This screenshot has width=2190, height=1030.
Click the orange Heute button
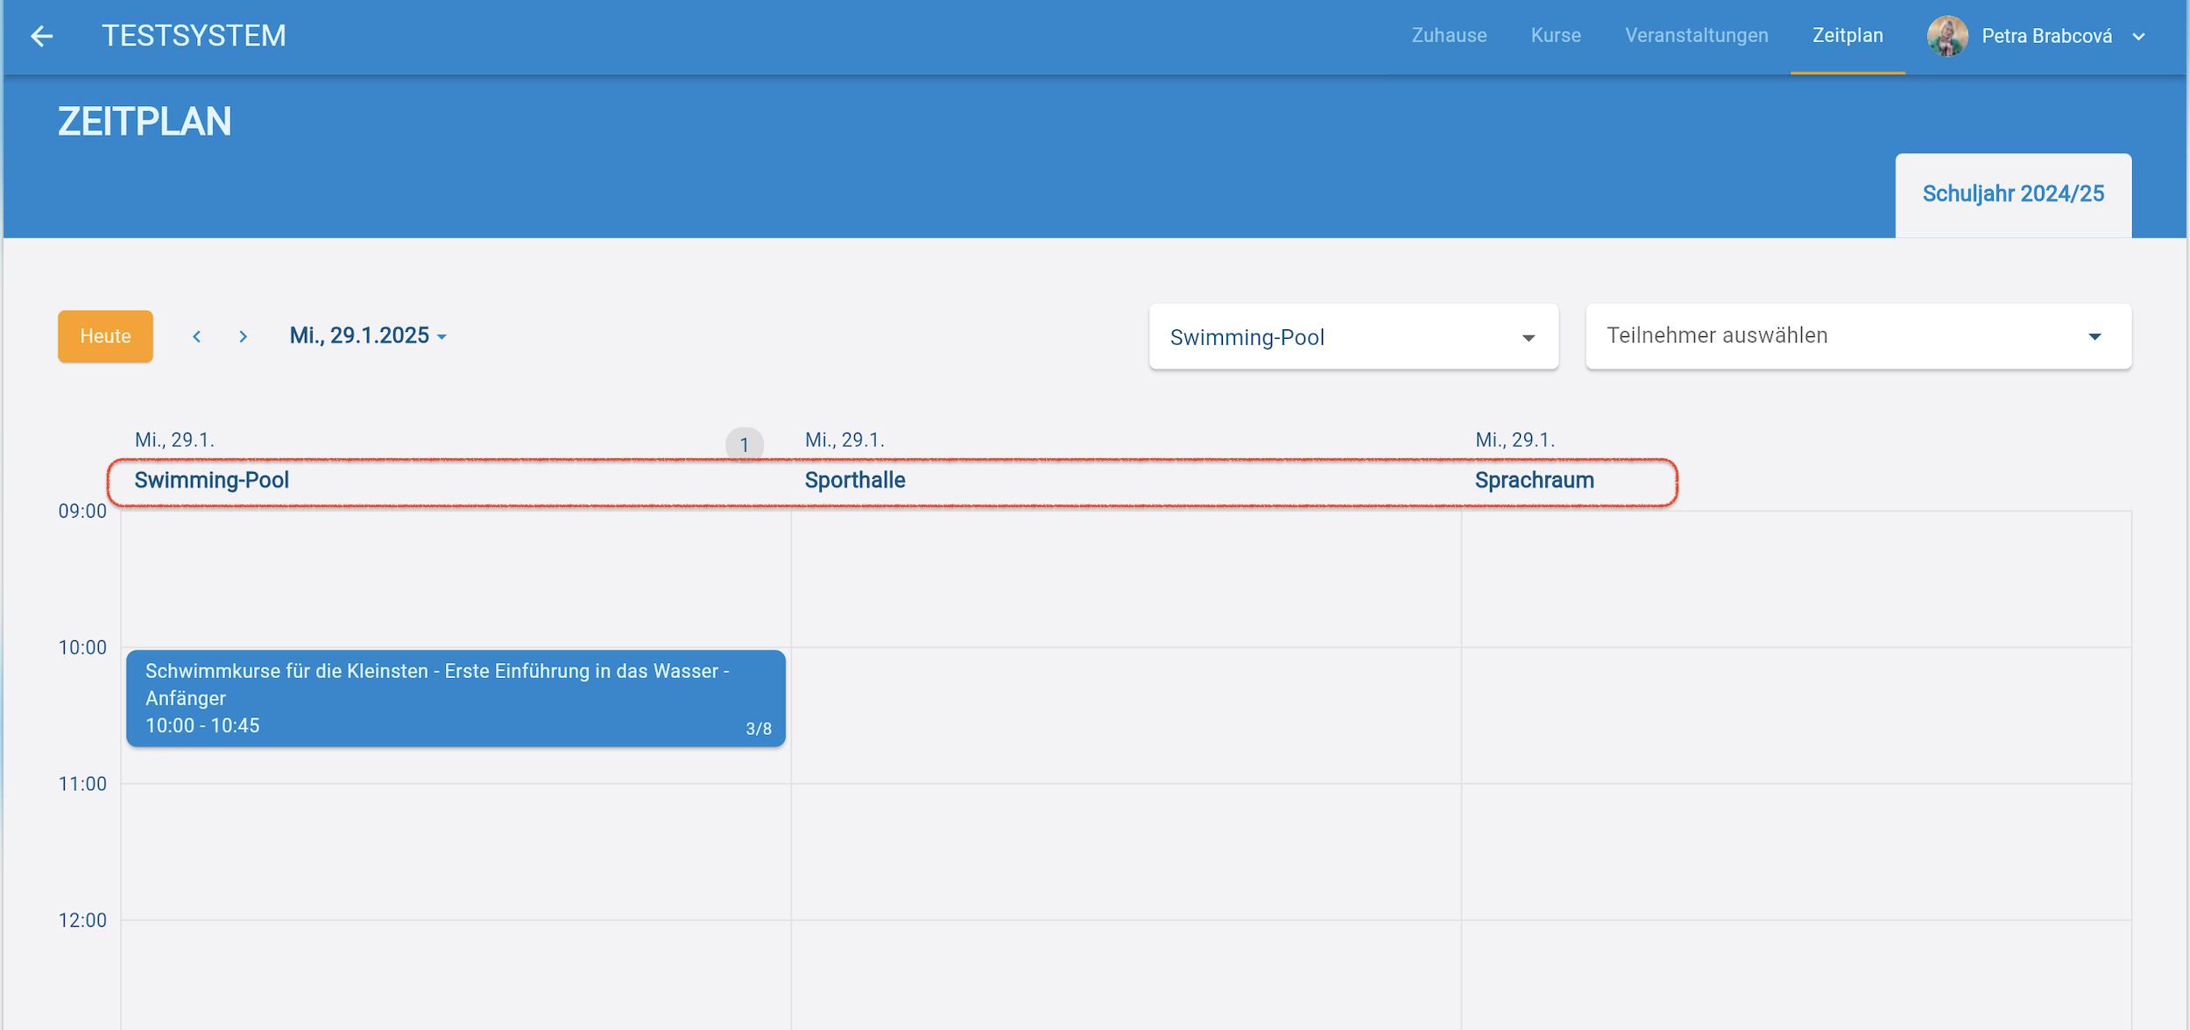click(x=105, y=336)
